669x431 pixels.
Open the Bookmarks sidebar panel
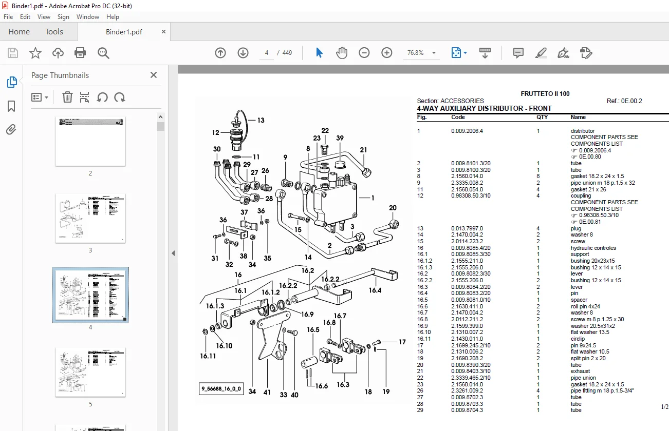[x=11, y=106]
